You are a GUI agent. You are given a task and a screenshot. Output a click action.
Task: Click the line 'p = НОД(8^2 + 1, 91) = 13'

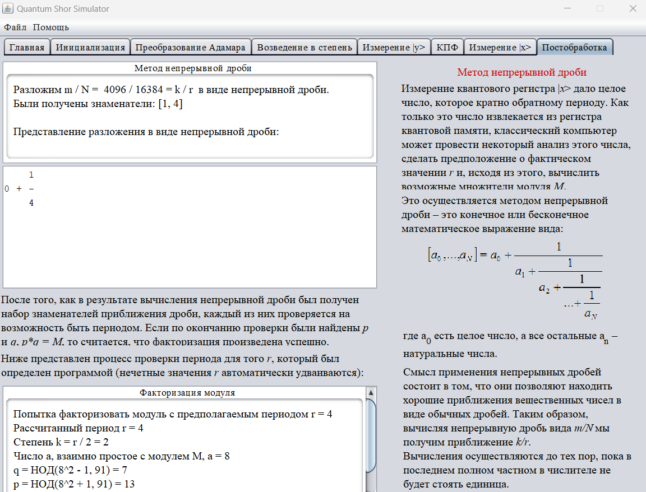74,484
